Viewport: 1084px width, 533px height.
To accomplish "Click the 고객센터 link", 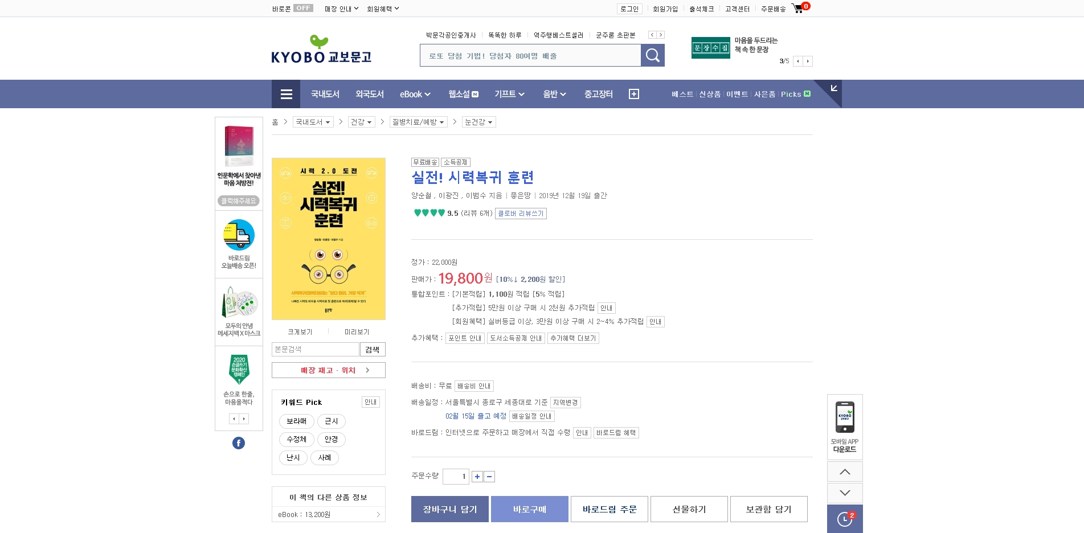I will pos(737,9).
